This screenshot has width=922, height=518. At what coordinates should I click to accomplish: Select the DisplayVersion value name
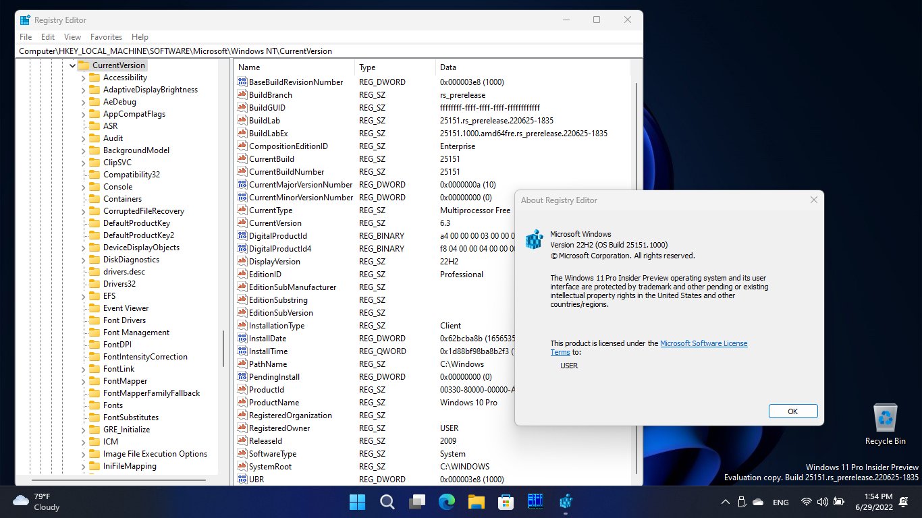click(x=275, y=262)
